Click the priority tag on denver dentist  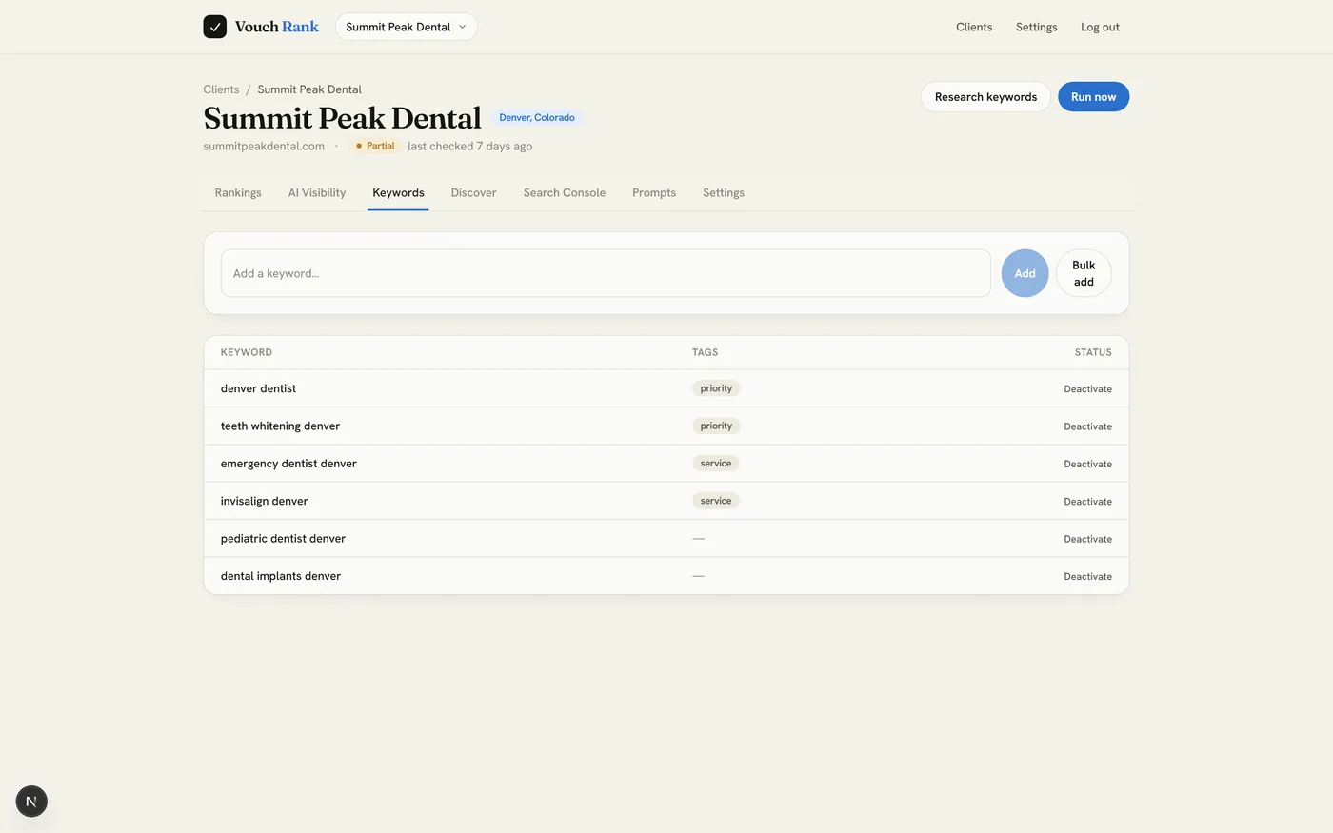tap(716, 388)
